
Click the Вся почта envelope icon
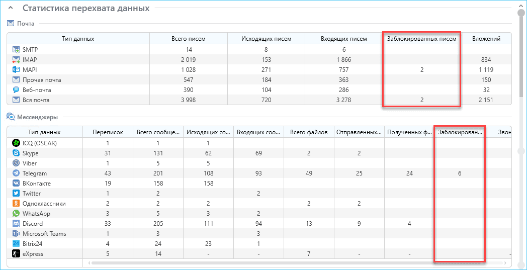pyautogui.click(x=16, y=100)
